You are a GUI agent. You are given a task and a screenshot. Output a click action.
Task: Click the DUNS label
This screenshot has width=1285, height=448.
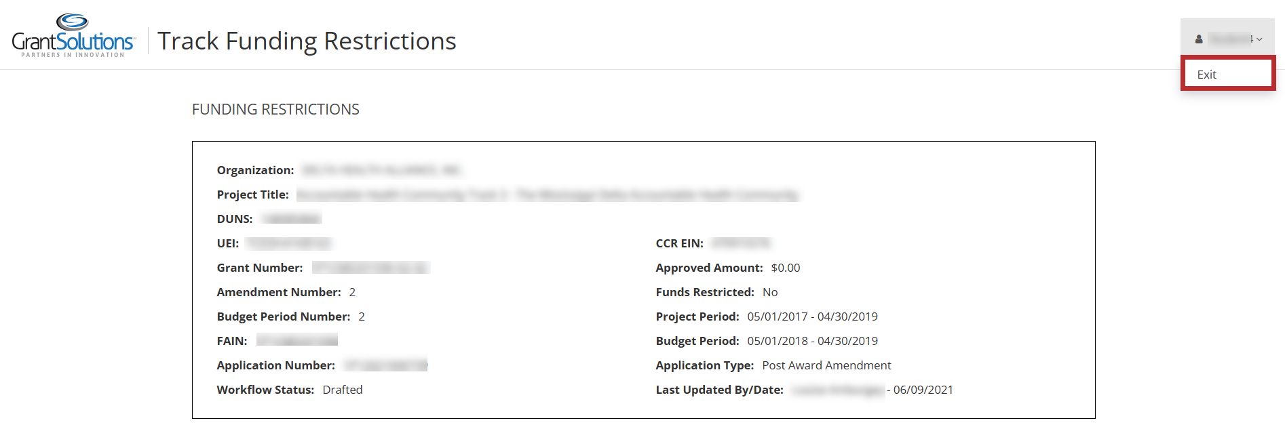[235, 219]
